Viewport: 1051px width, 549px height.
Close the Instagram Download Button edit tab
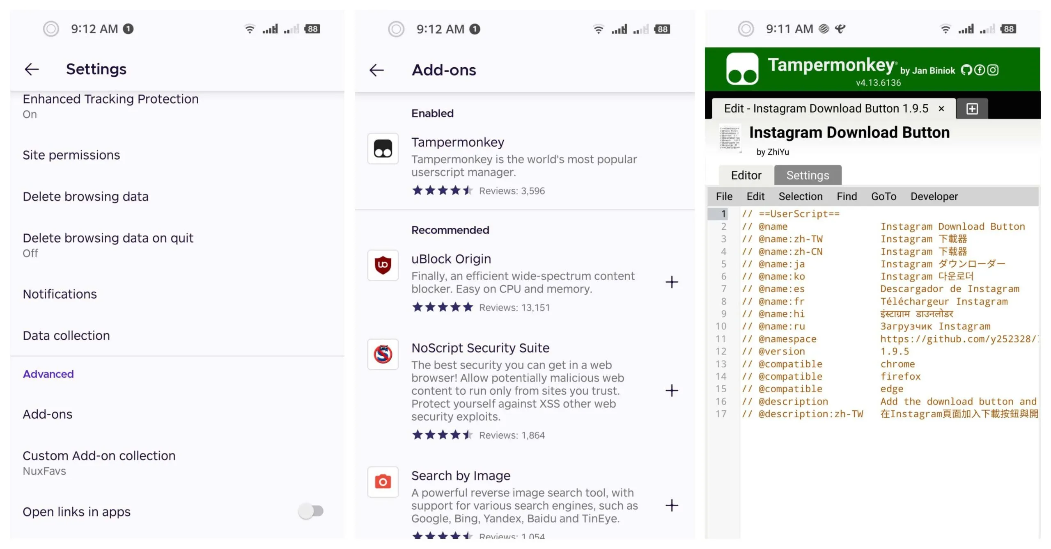(941, 109)
